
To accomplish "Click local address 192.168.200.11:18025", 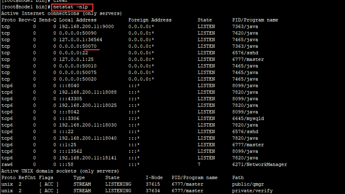I will click(x=88, y=105).
